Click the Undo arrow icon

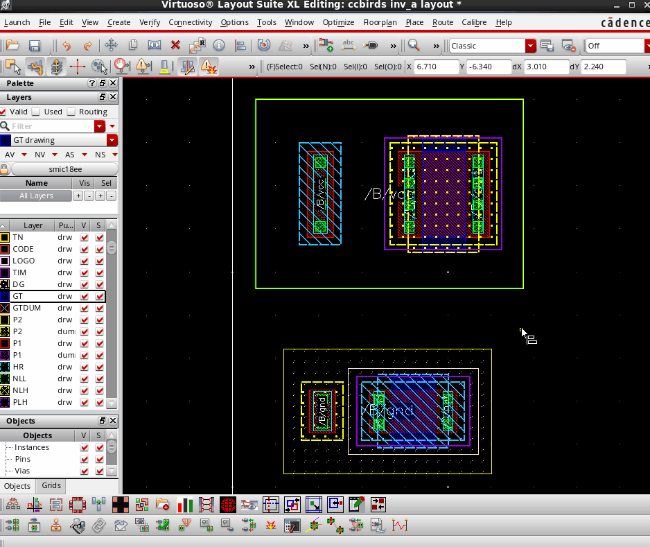tap(67, 46)
